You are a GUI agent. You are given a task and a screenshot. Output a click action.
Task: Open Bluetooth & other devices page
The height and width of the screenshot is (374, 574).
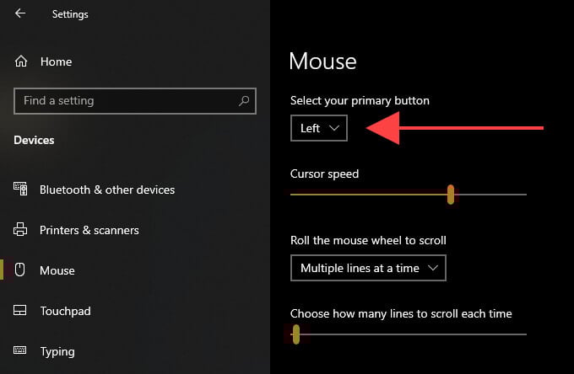coord(107,190)
